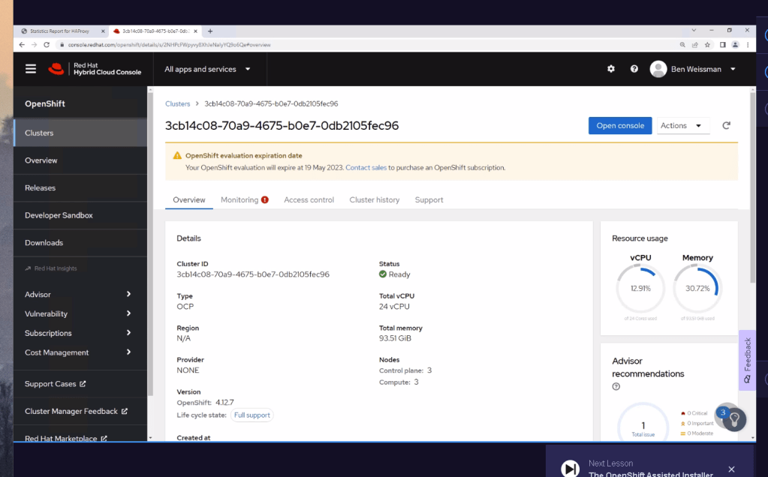The height and width of the screenshot is (477, 768).
Task: Open Cluster Manager Feedback external link
Action: pyautogui.click(x=76, y=412)
